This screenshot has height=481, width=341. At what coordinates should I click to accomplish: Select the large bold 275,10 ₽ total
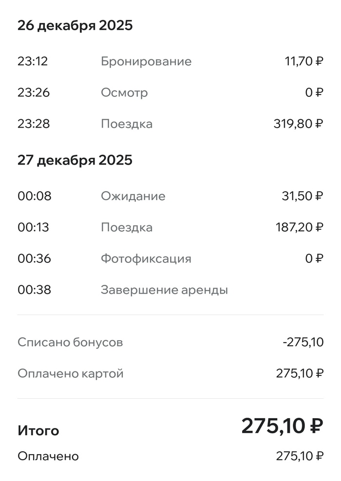pos(282,426)
